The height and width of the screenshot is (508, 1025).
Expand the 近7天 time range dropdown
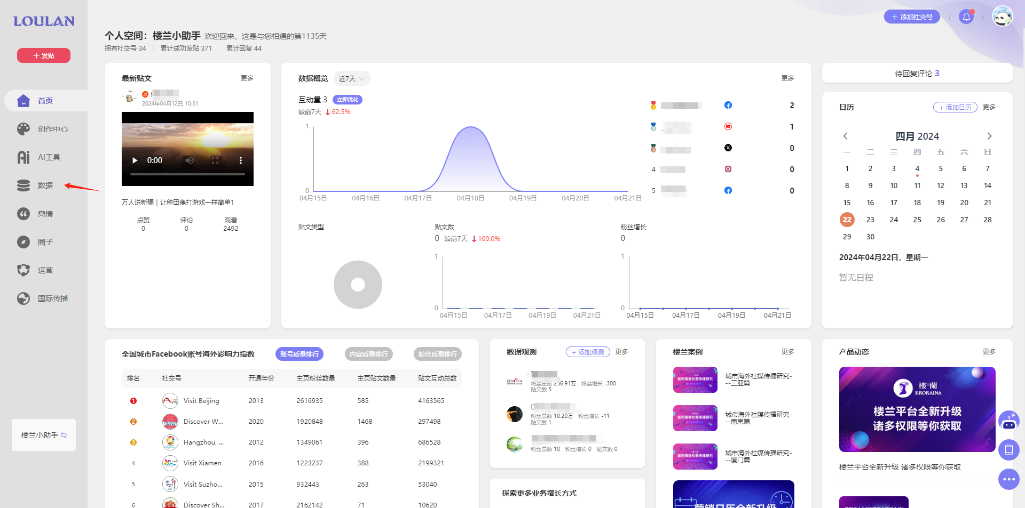[x=352, y=78]
